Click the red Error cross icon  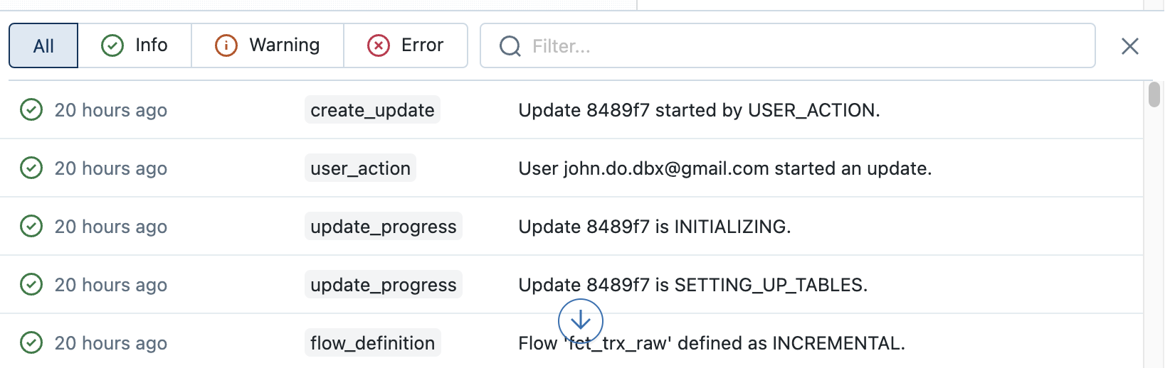click(x=379, y=45)
